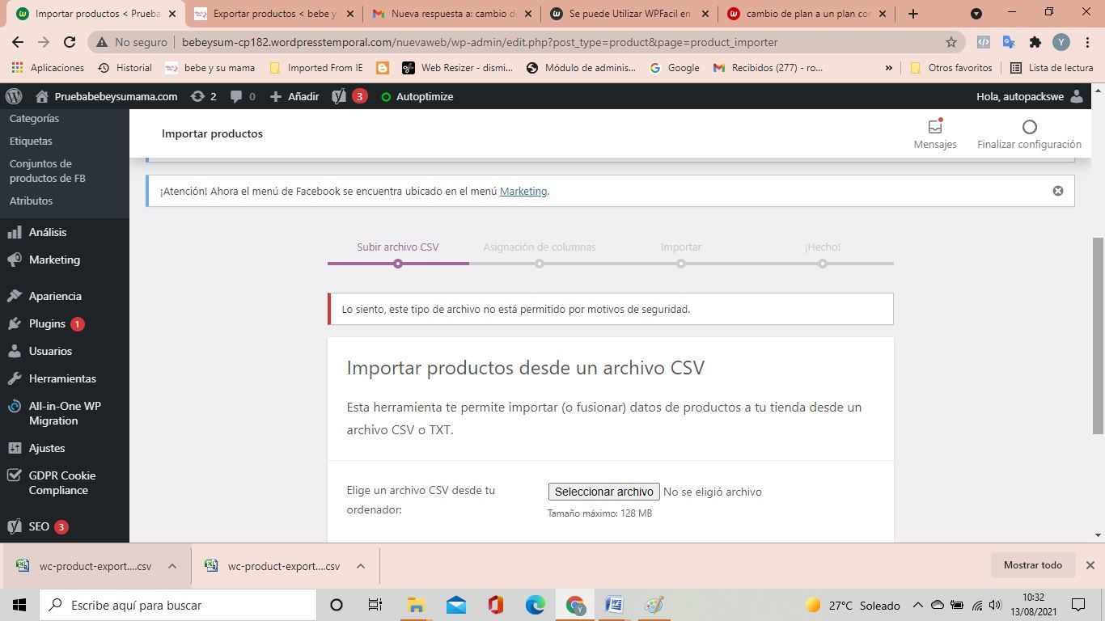
Task: Expand hidden bookmarks chevron
Action: (x=889, y=68)
